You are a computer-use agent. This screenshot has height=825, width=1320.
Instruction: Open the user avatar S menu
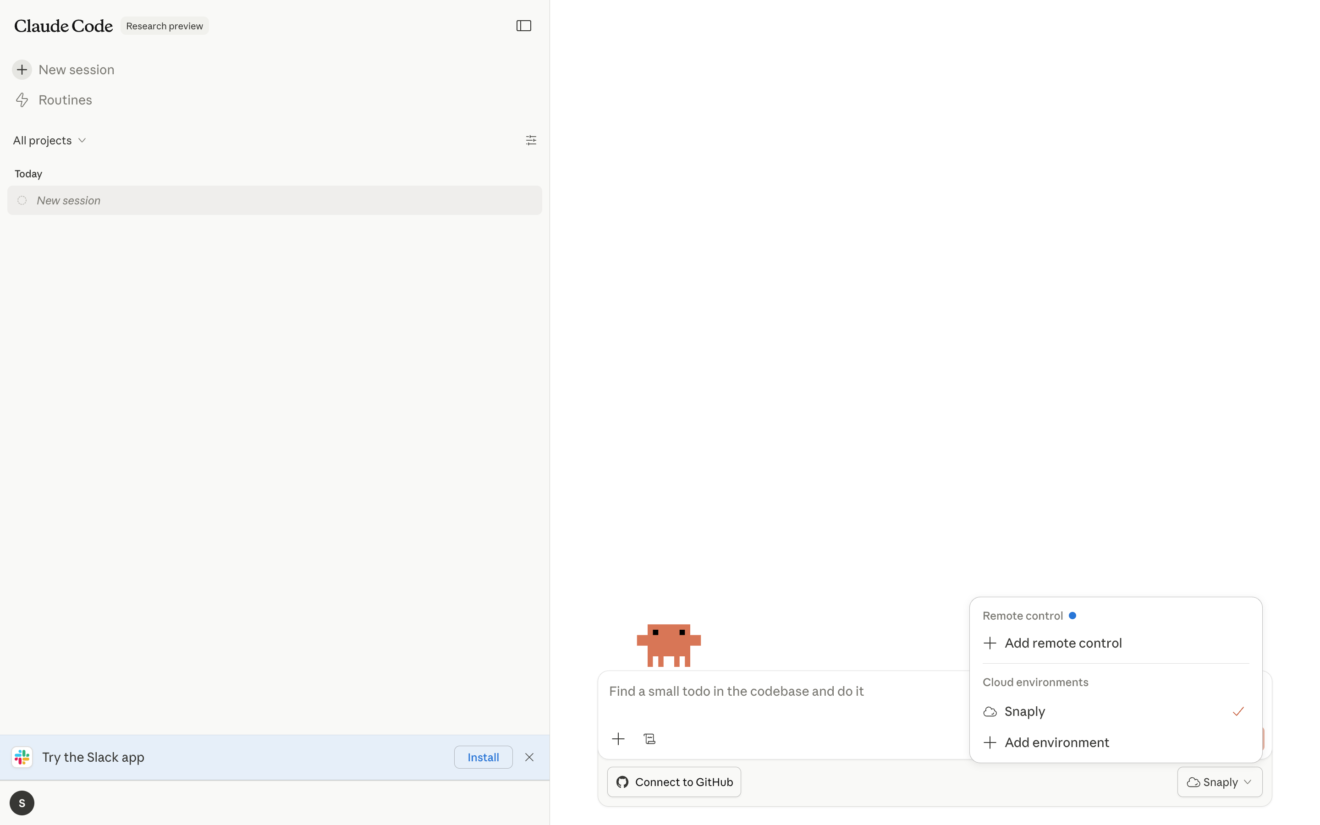coord(22,803)
